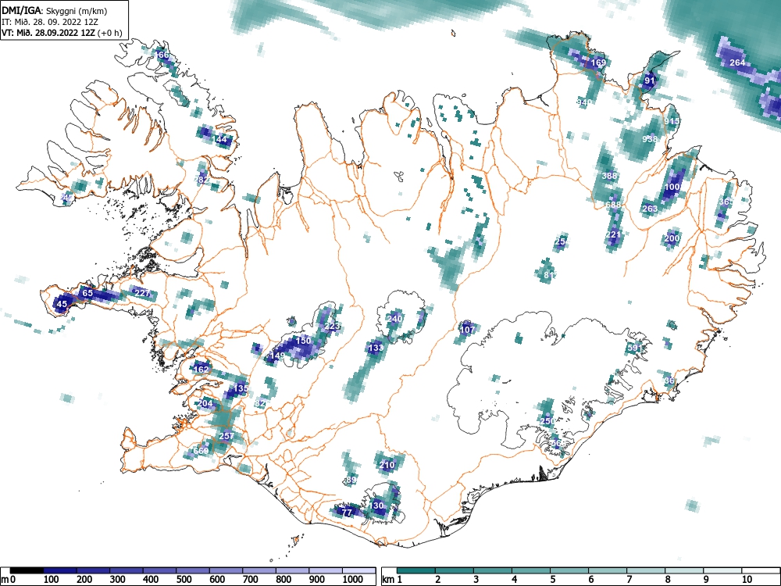Click the '1000' label in the metre legend
This screenshot has width=781, height=586.
click(353, 580)
